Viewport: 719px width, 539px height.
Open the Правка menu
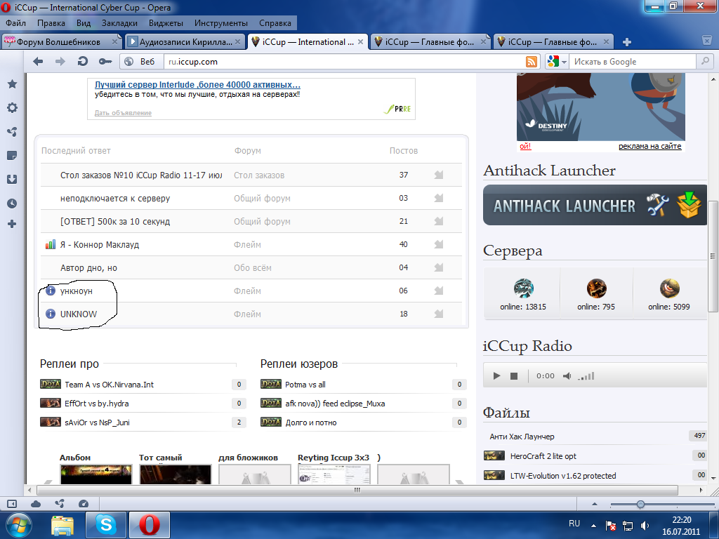[51, 23]
